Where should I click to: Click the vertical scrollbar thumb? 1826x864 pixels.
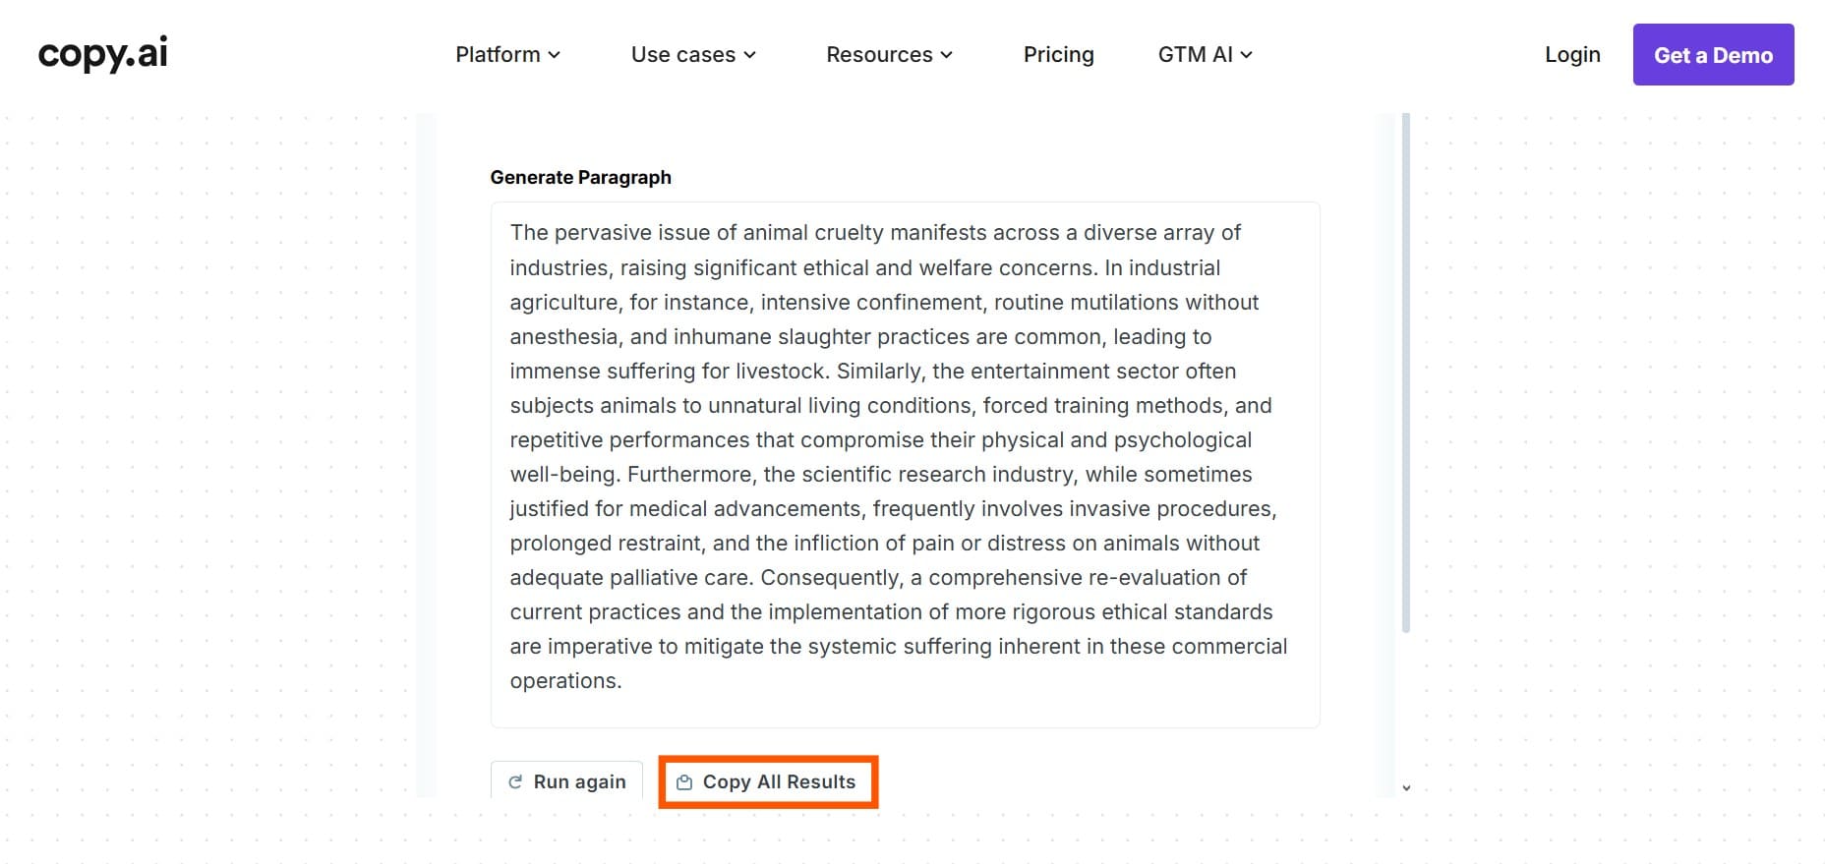pos(1406,374)
